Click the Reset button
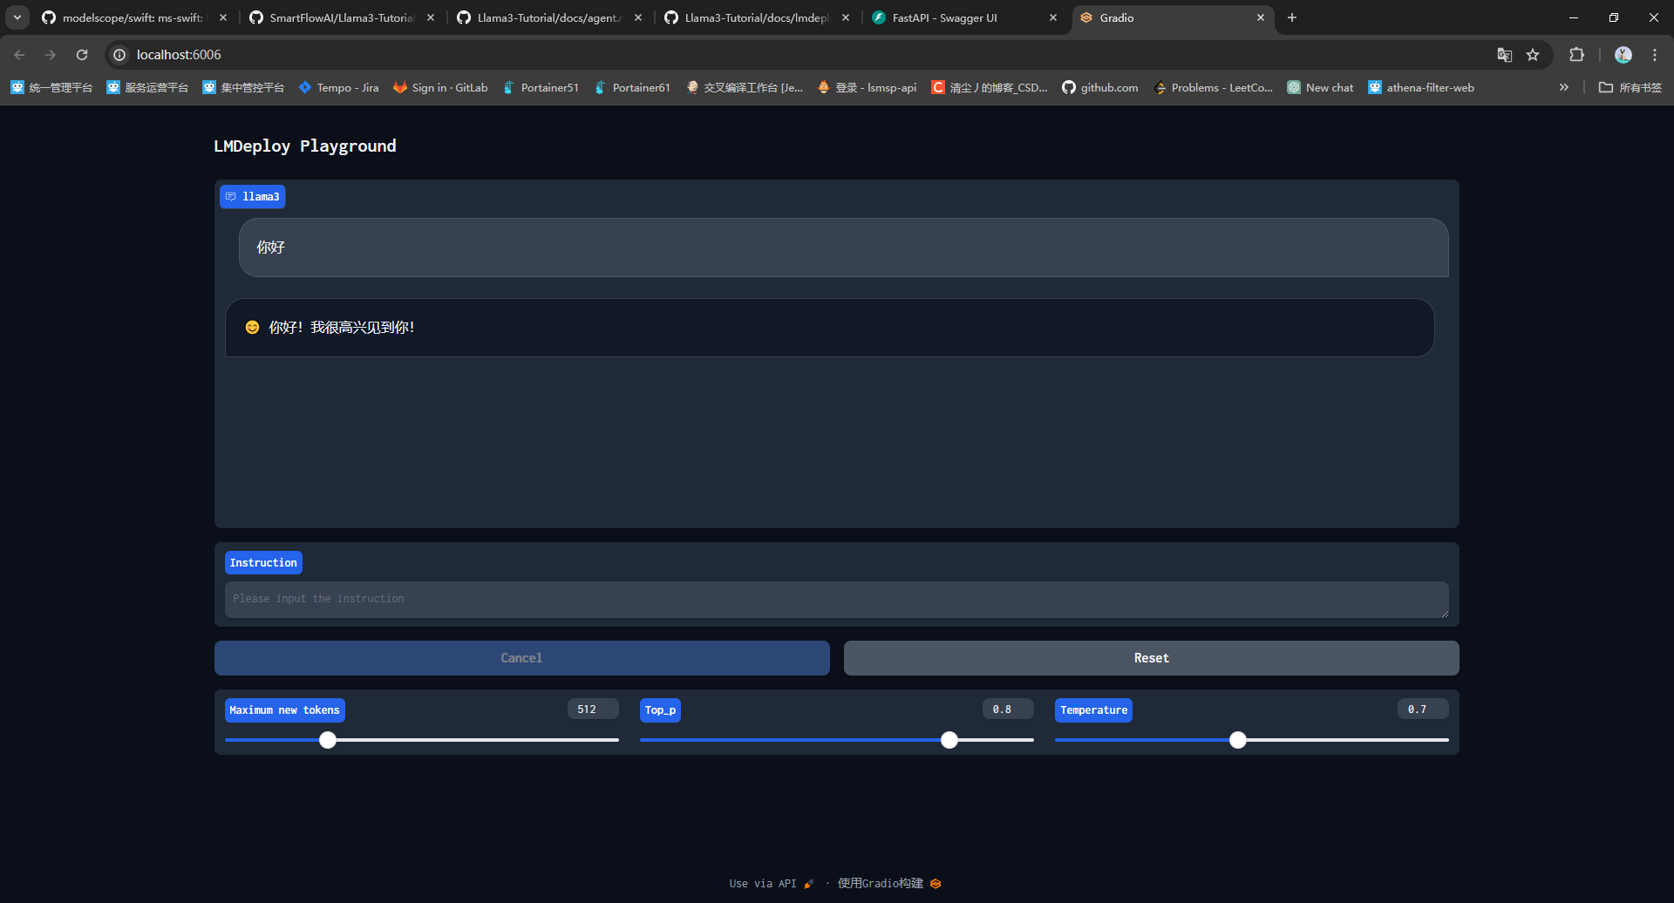This screenshot has width=1674, height=903. click(1151, 658)
